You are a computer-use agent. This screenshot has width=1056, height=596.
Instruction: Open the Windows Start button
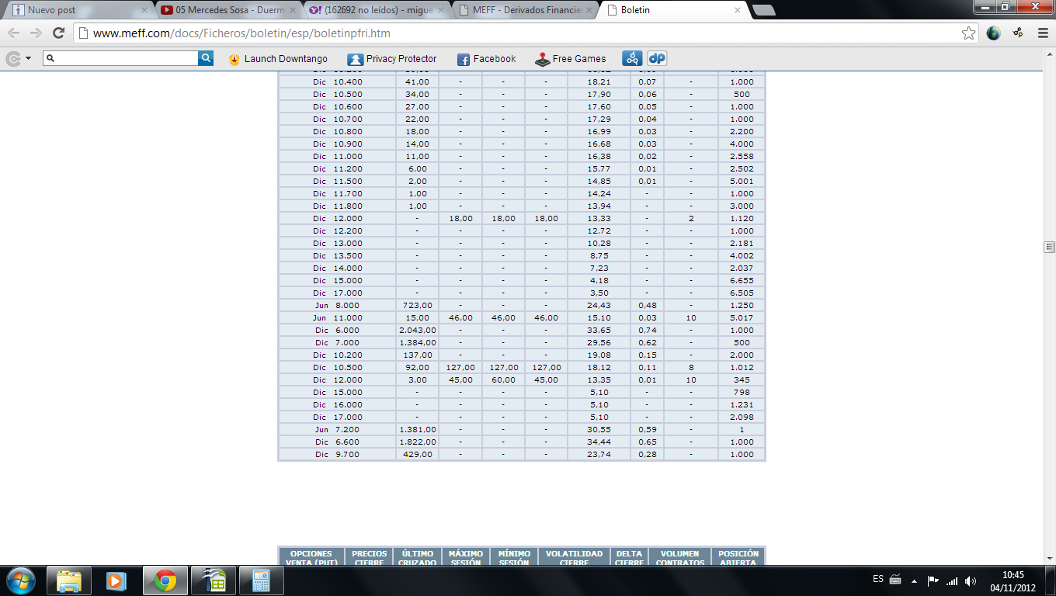pyautogui.click(x=20, y=580)
